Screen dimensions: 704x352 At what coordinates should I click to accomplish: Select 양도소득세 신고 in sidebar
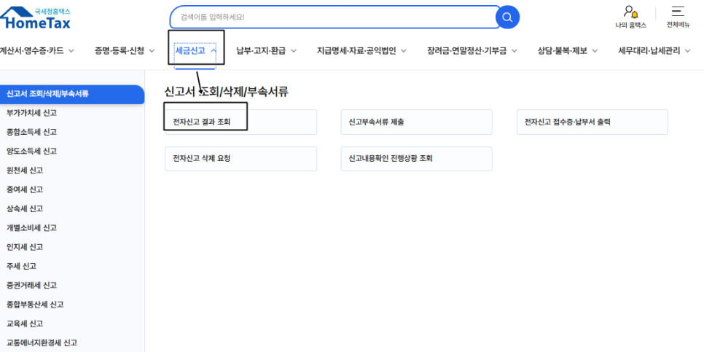31,152
